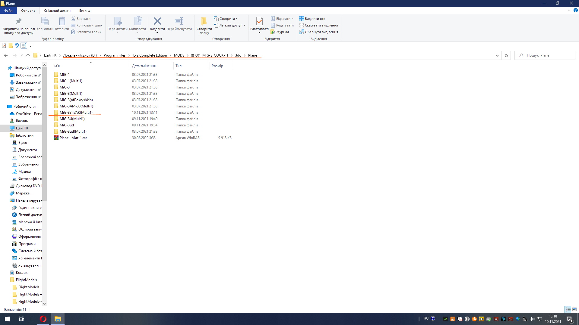The image size is (579, 325).
Task: Click Pin to Quick access icon
Action: coord(18,21)
